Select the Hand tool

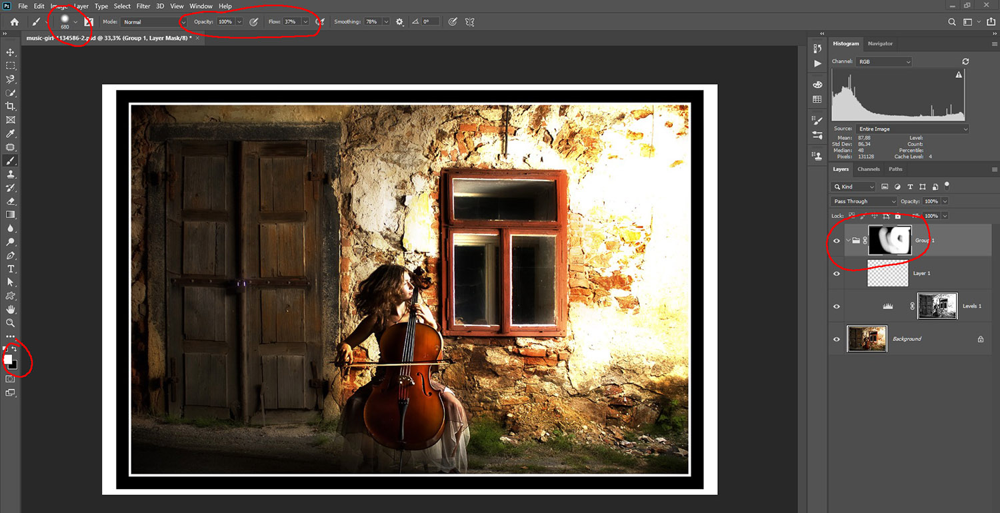pyautogui.click(x=10, y=309)
